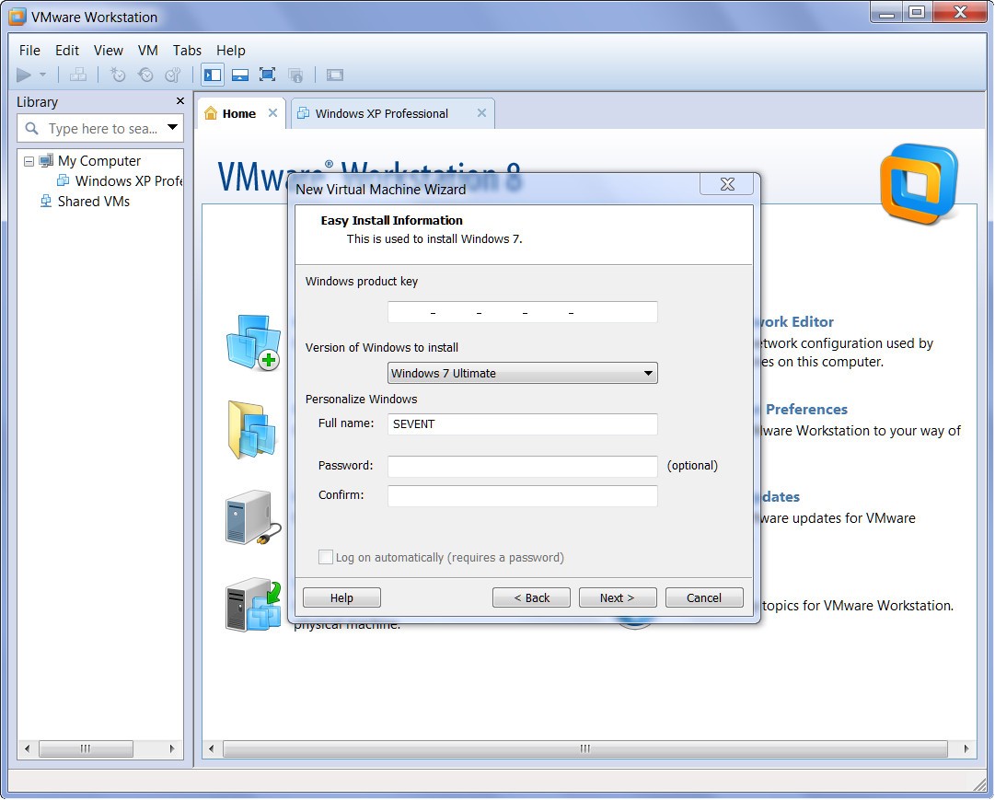Screen dimensions: 995x800
Task: Click the Back button
Action: pyautogui.click(x=531, y=597)
